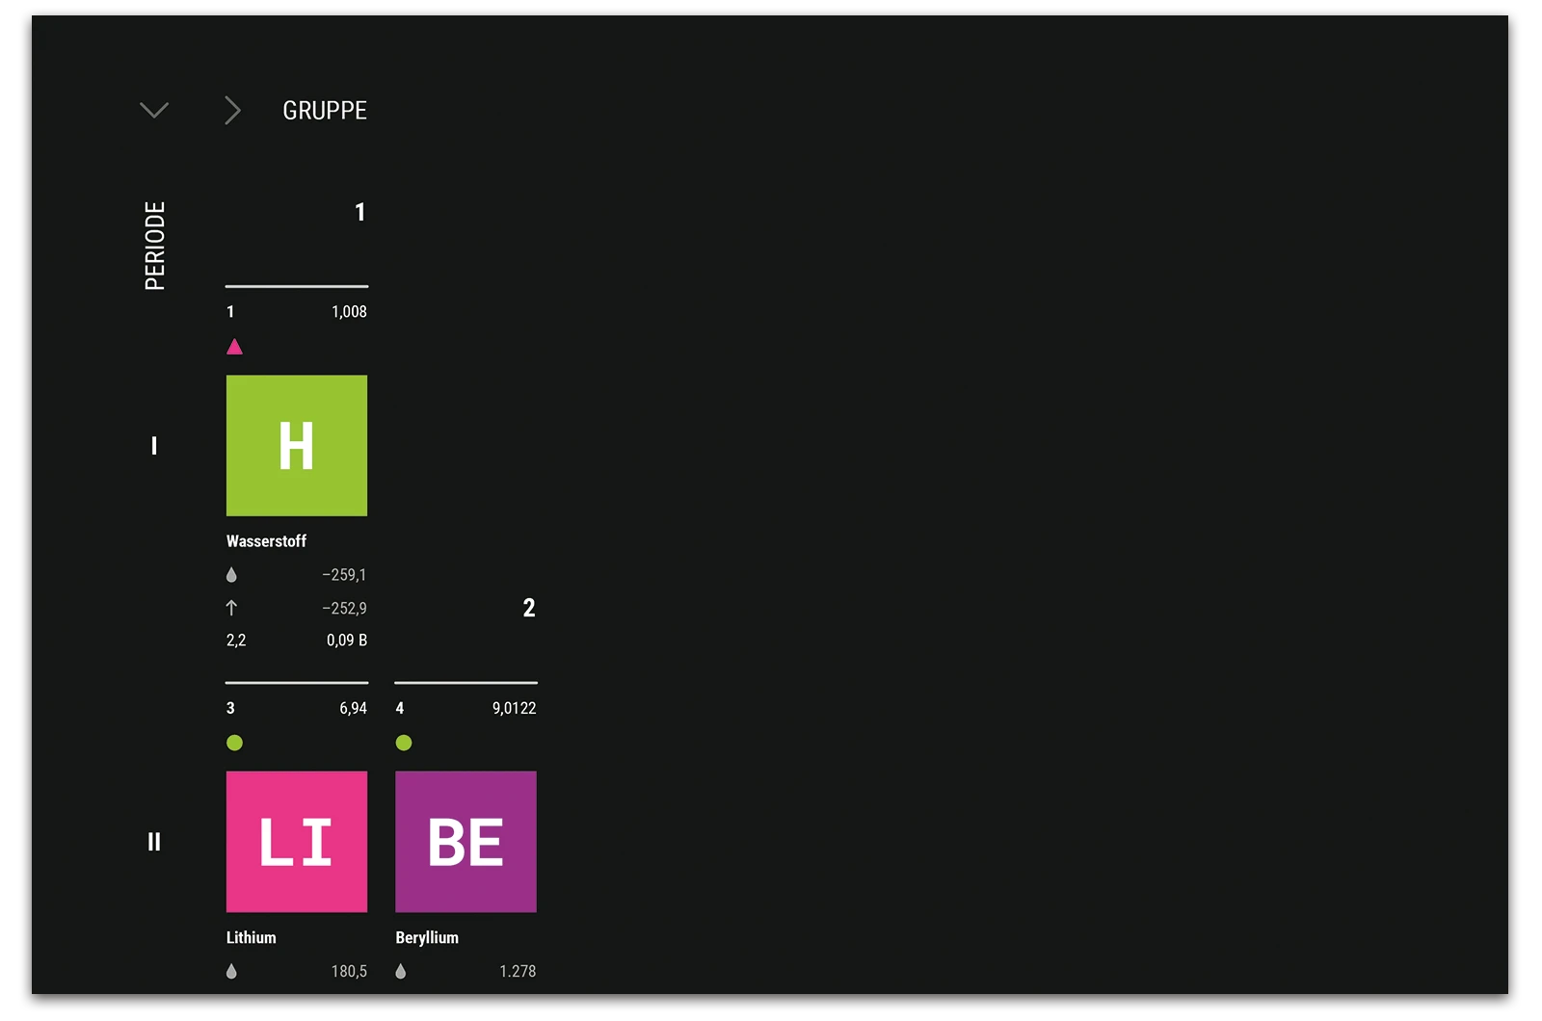Select group number 2 header
This screenshot has height=1021, width=1542.
(529, 608)
